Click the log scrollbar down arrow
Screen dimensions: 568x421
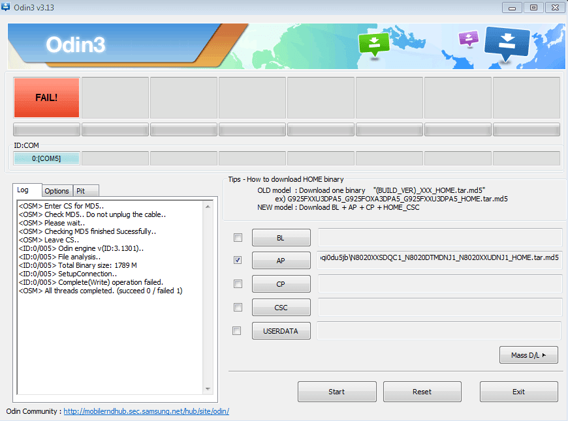click(x=208, y=389)
